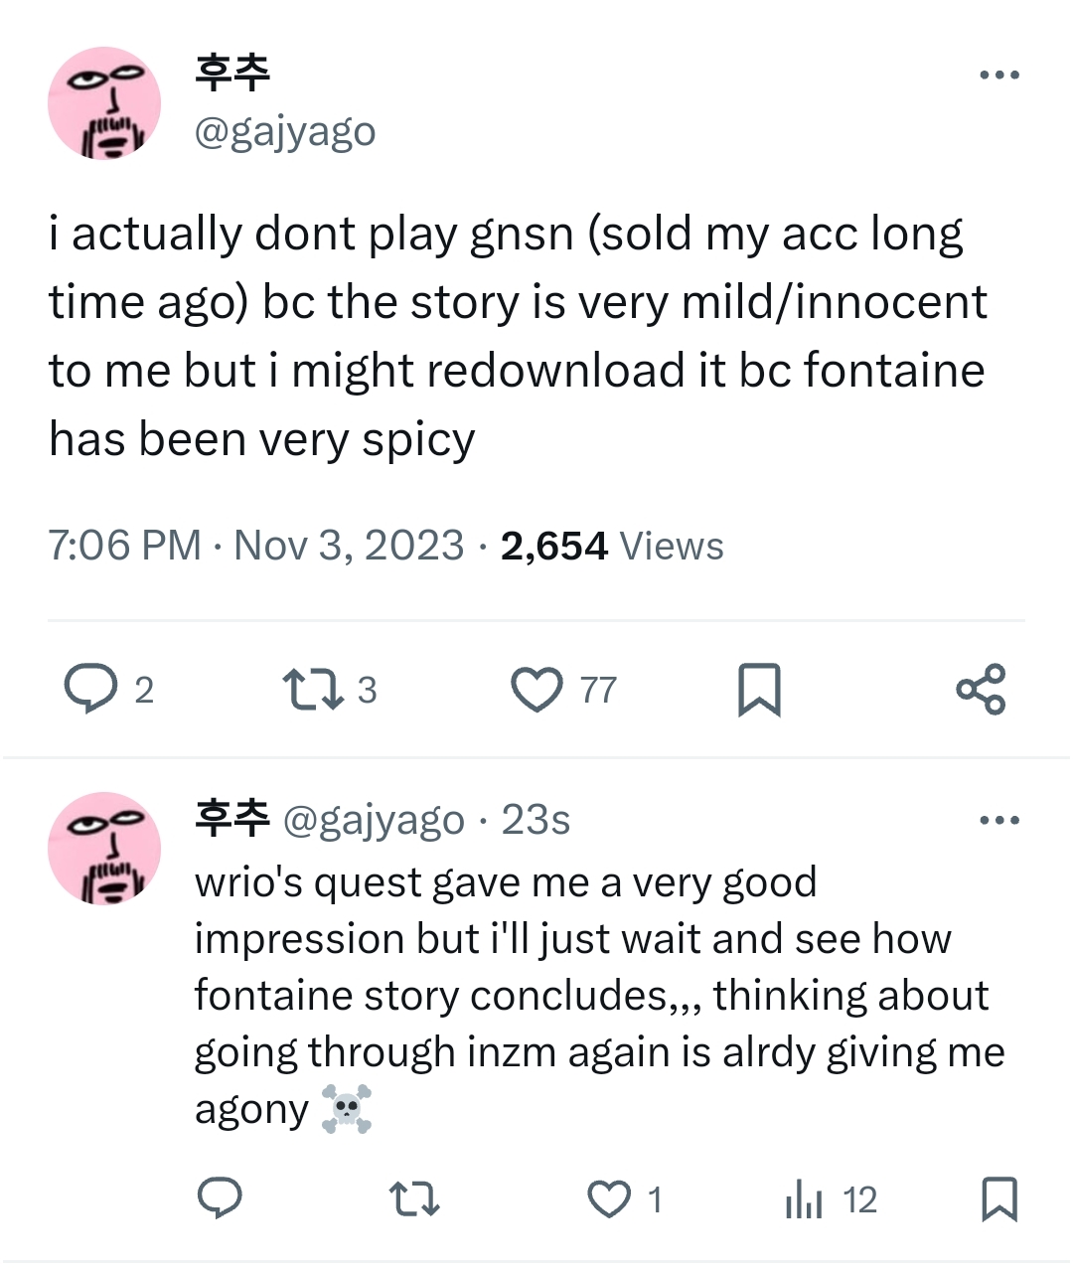Screen dimensions: 1073x1272
Task: Open the reply tweet's three-dot menu
Action: click(x=998, y=821)
